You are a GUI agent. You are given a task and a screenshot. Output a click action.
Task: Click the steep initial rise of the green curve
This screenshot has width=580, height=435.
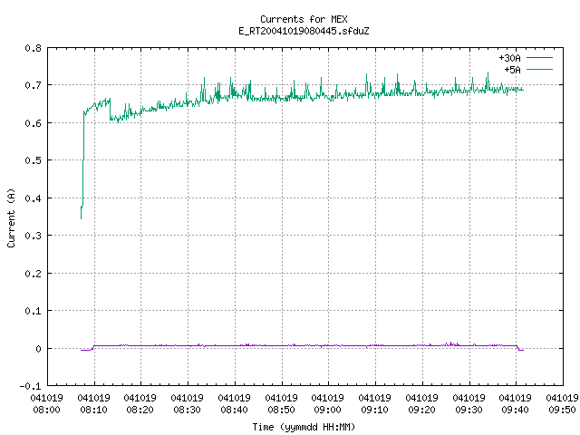(82, 163)
